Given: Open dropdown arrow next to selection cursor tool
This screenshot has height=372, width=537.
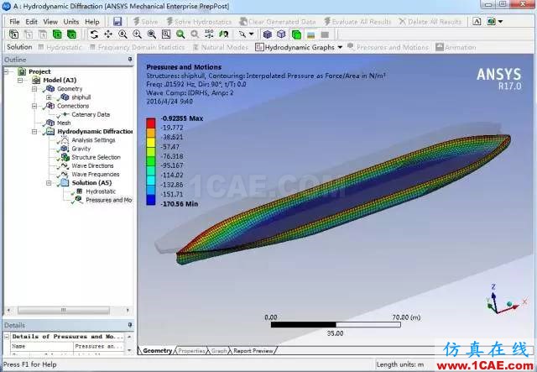Looking at the screenshot, I should pos(252,34).
